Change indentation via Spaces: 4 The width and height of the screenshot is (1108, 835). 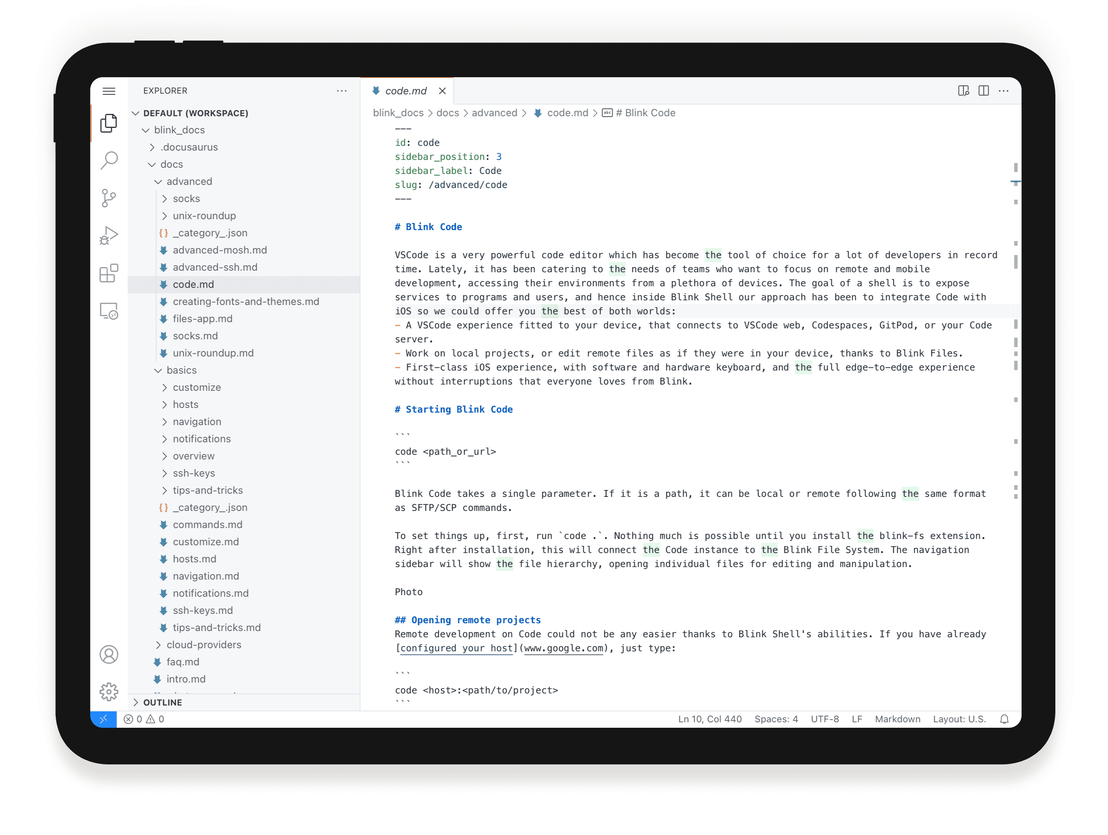click(x=776, y=719)
